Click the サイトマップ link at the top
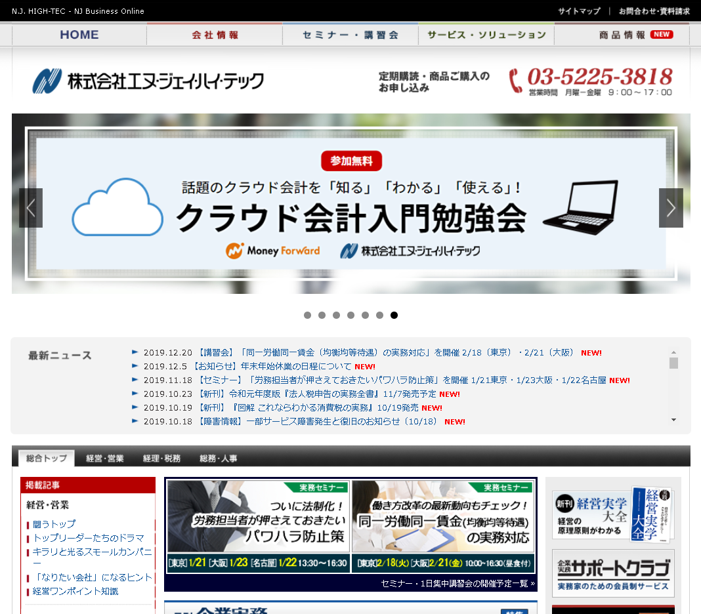 tap(578, 10)
